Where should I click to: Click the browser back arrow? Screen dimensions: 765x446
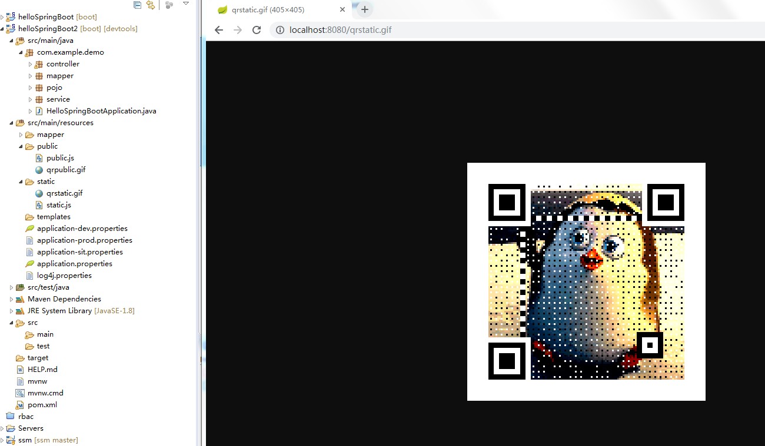(x=219, y=30)
